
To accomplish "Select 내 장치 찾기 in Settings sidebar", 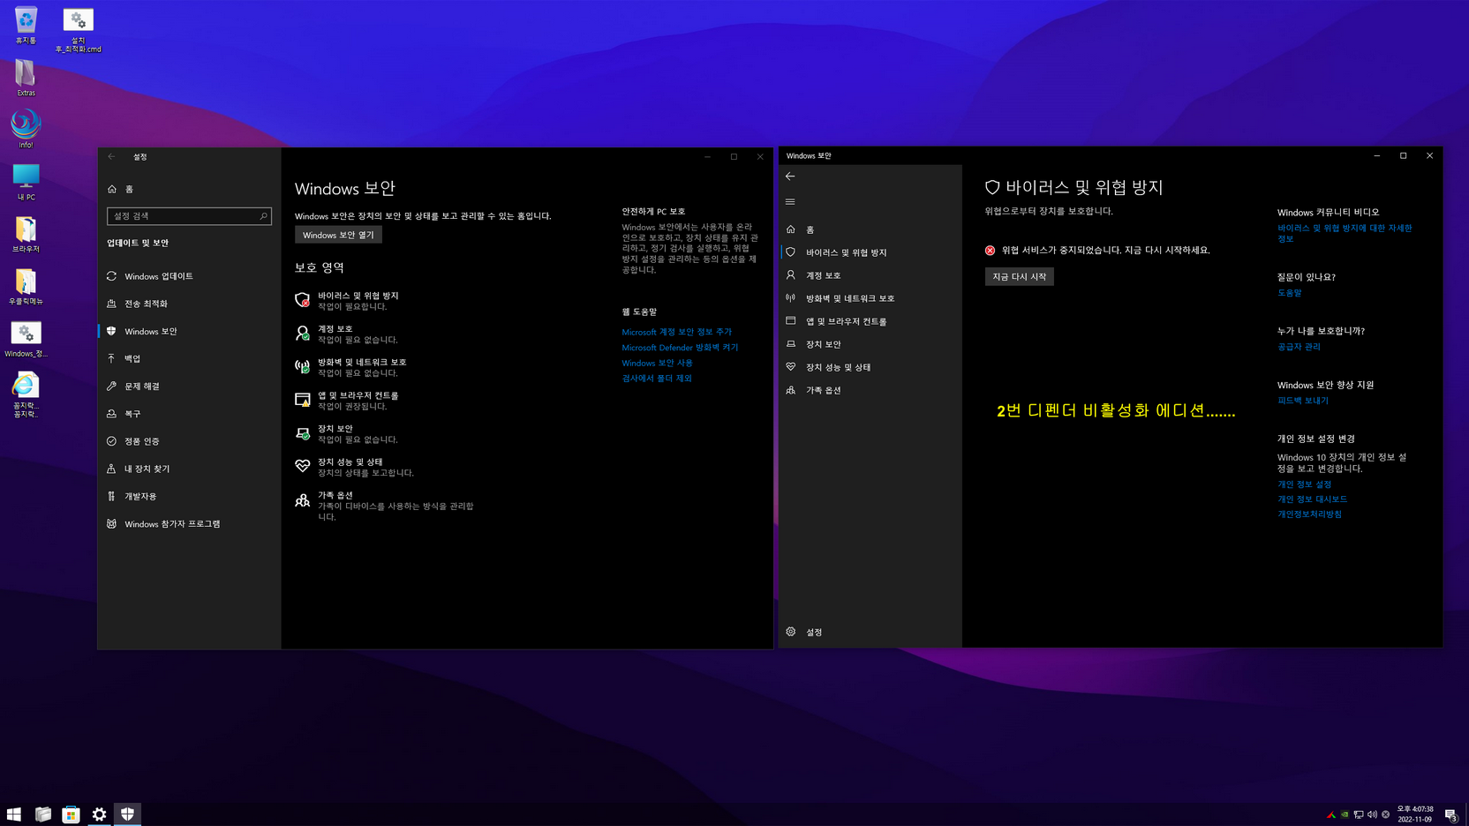I will (189, 469).
